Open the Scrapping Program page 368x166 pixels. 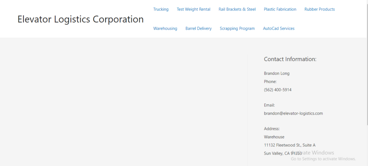237,28
